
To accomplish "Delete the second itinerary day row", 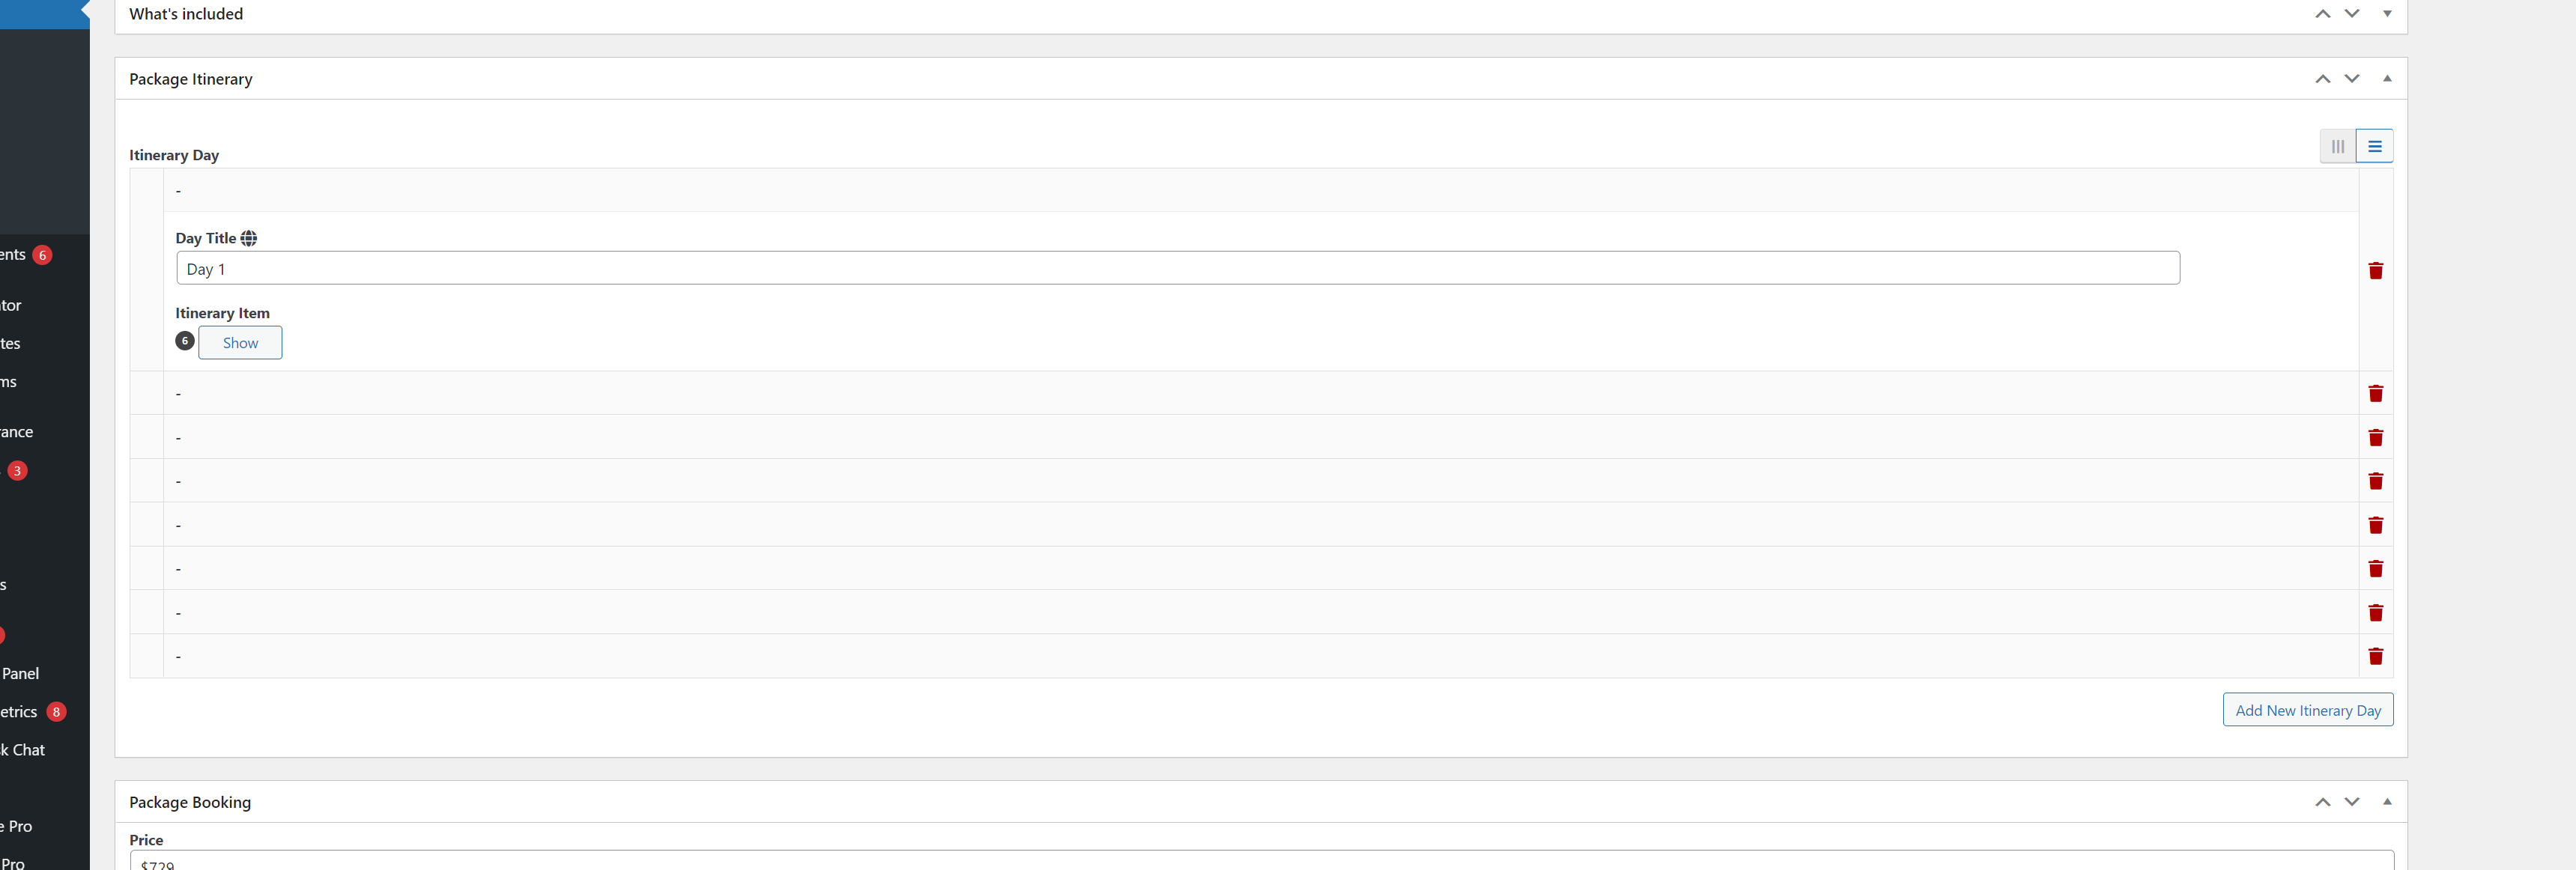I will pyautogui.click(x=2375, y=394).
